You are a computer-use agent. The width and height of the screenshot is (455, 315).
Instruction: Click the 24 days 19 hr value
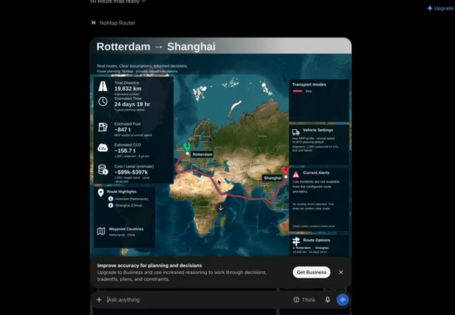click(132, 104)
